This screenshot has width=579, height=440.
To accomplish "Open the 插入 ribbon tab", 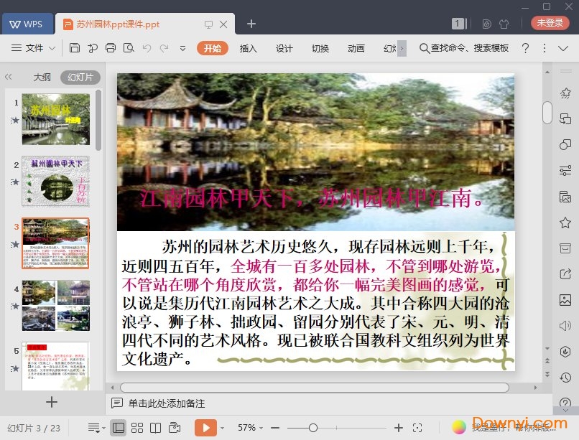I will [248, 48].
